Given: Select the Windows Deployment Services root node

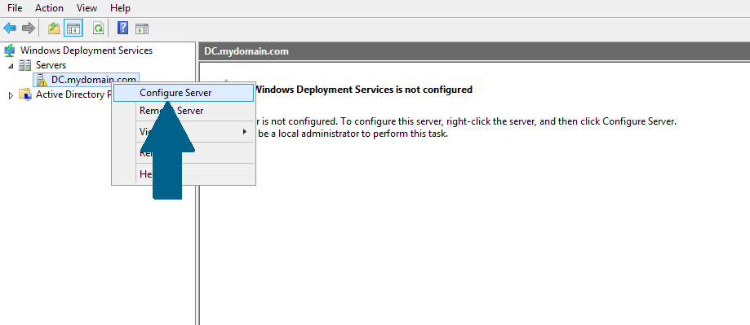Looking at the screenshot, I should [87, 51].
